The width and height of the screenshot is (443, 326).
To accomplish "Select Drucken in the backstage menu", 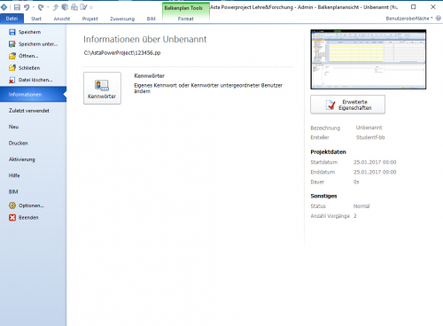I will 19,144.
